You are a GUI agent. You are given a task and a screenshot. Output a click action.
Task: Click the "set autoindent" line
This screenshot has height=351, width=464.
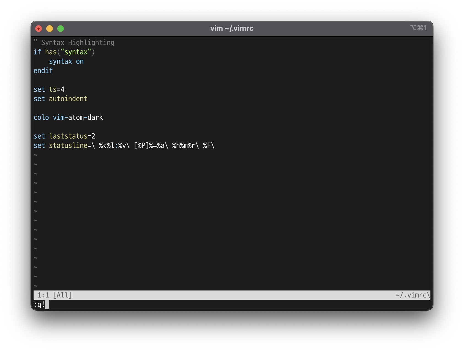pos(61,99)
